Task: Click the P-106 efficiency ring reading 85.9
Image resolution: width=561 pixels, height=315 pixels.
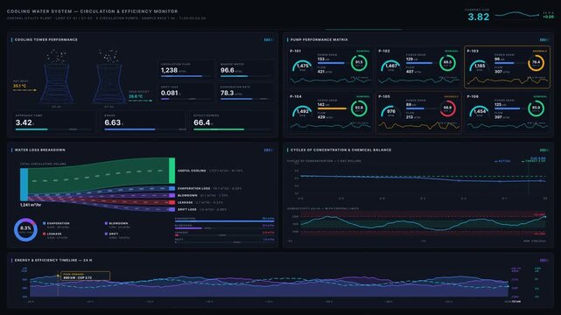Action: pos(536,108)
